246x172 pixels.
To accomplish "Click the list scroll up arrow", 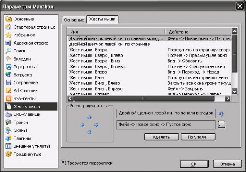I will [235, 31].
